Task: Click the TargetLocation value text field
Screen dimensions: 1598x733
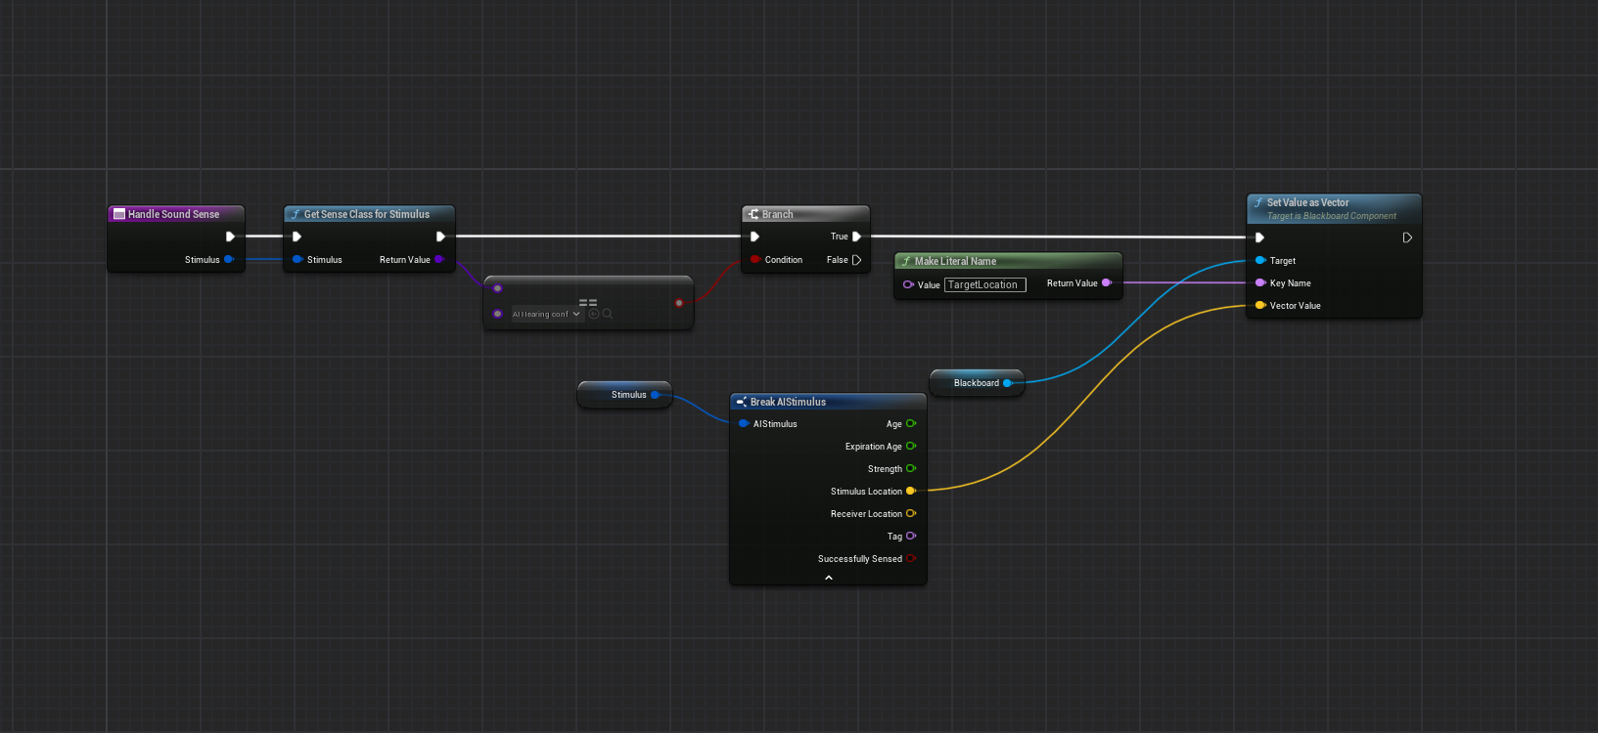Action: [984, 285]
